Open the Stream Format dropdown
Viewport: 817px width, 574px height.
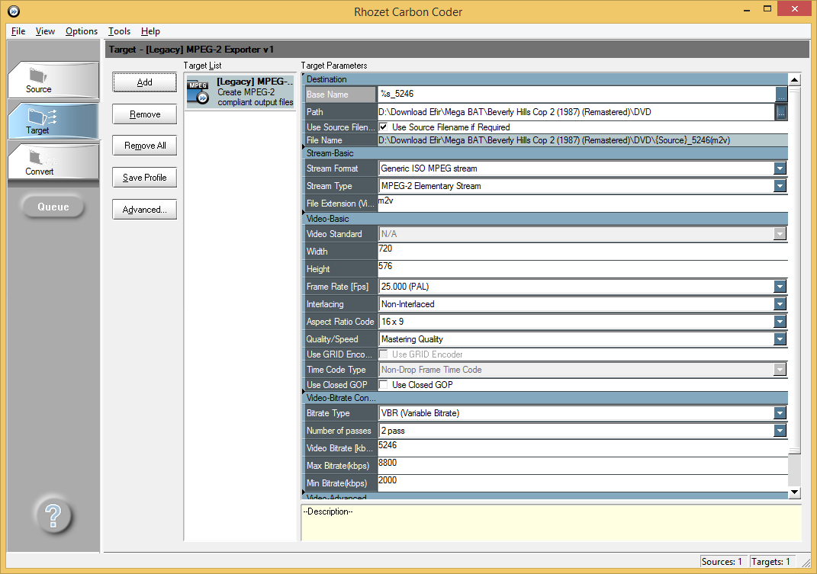point(780,168)
